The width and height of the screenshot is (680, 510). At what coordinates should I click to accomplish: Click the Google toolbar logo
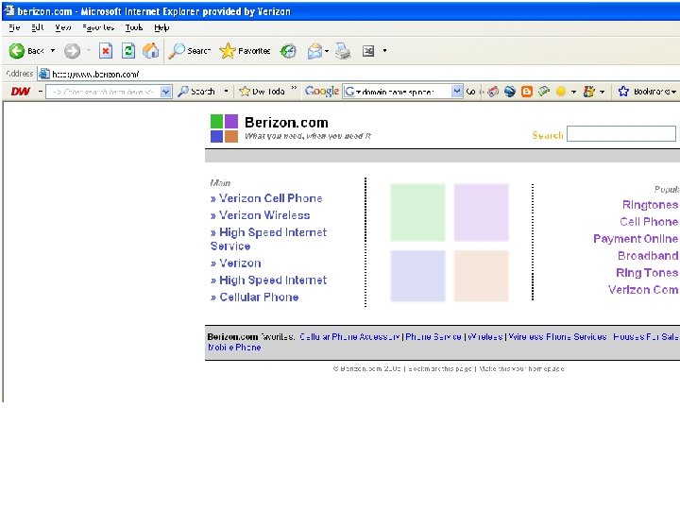click(322, 91)
